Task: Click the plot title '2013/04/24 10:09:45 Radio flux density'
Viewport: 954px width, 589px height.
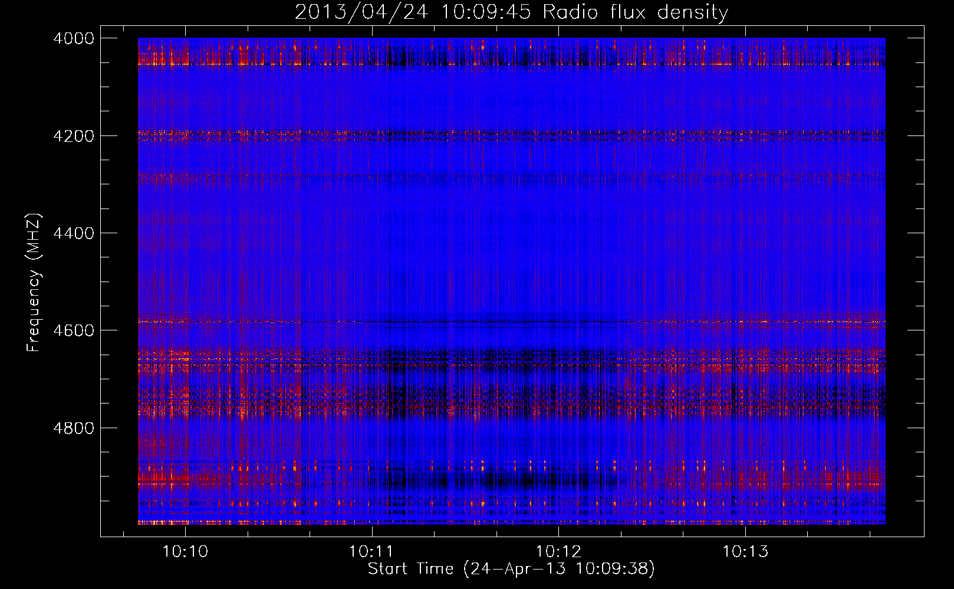Action: click(x=511, y=12)
